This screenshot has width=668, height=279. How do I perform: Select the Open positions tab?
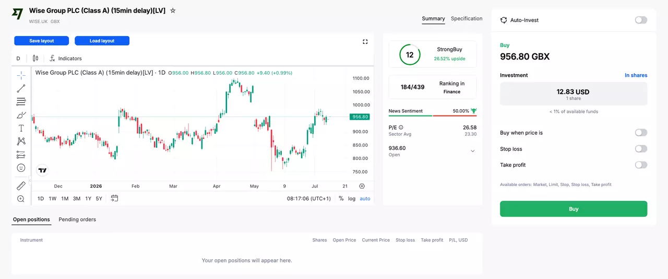(31, 219)
